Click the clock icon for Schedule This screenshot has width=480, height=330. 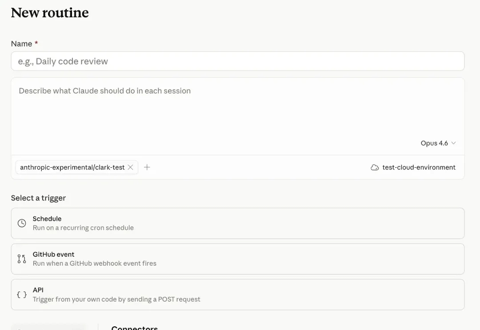(22, 223)
